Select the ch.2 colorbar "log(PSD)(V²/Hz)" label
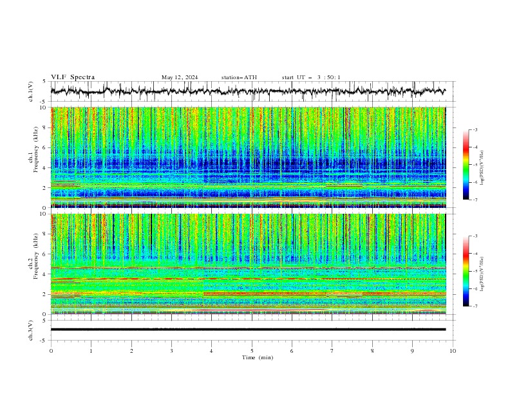 click(482, 274)
